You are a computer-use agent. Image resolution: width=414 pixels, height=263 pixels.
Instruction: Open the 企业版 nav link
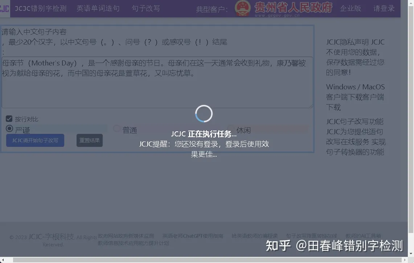[x=351, y=8]
